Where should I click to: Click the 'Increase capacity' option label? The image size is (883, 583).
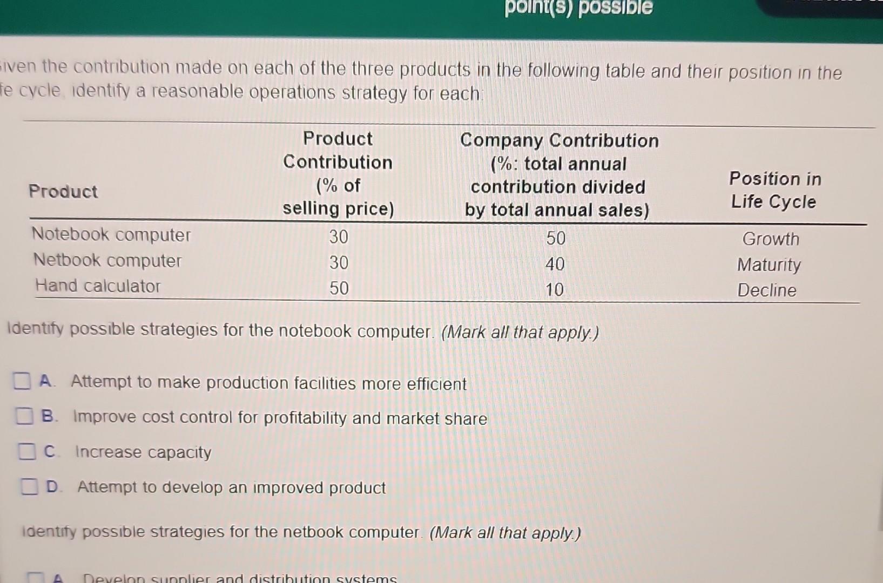(x=142, y=452)
